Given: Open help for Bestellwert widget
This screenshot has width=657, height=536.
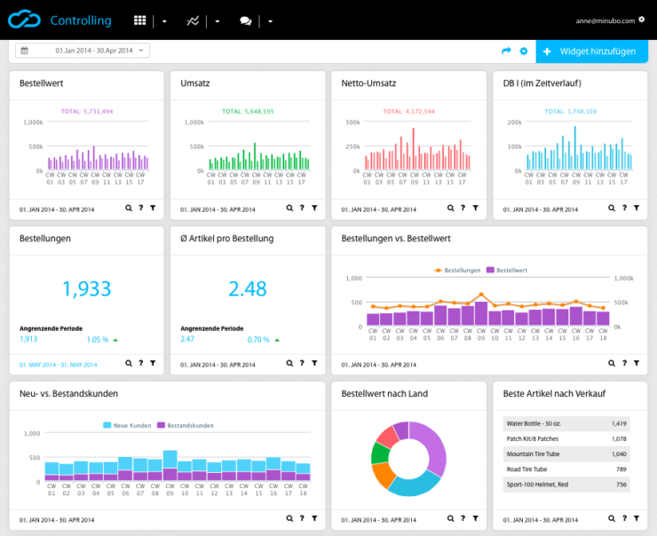Looking at the screenshot, I should [x=141, y=208].
